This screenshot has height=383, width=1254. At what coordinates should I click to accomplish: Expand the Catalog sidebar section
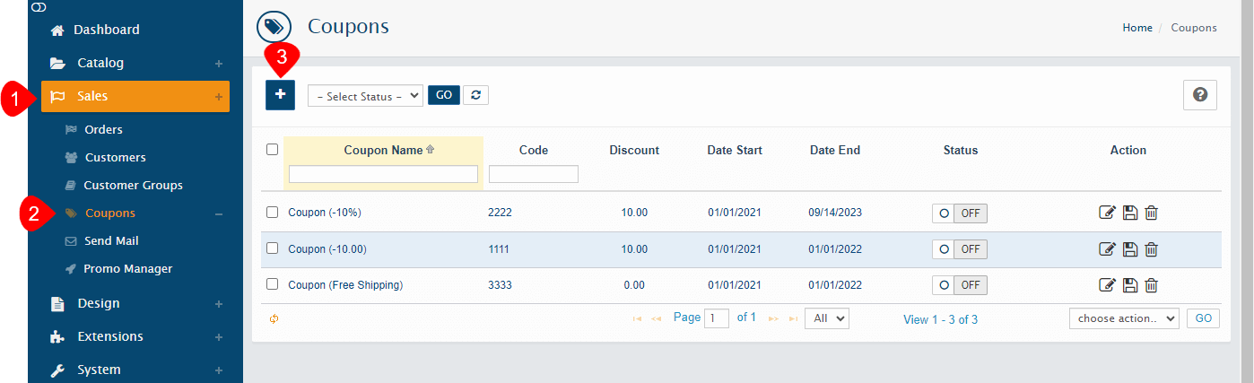point(100,64)
